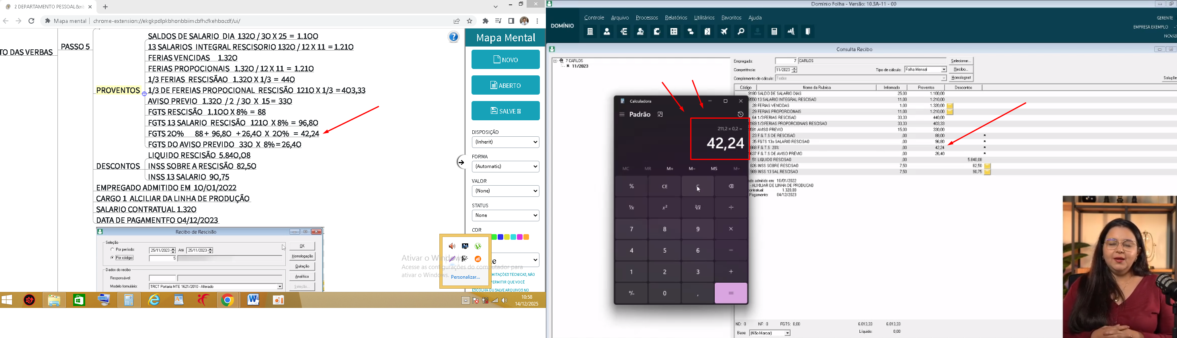This screenshot has width=1177, height=338.
Task: Click the airplane icon in Domínio toolbar
Action: point(724,31)
